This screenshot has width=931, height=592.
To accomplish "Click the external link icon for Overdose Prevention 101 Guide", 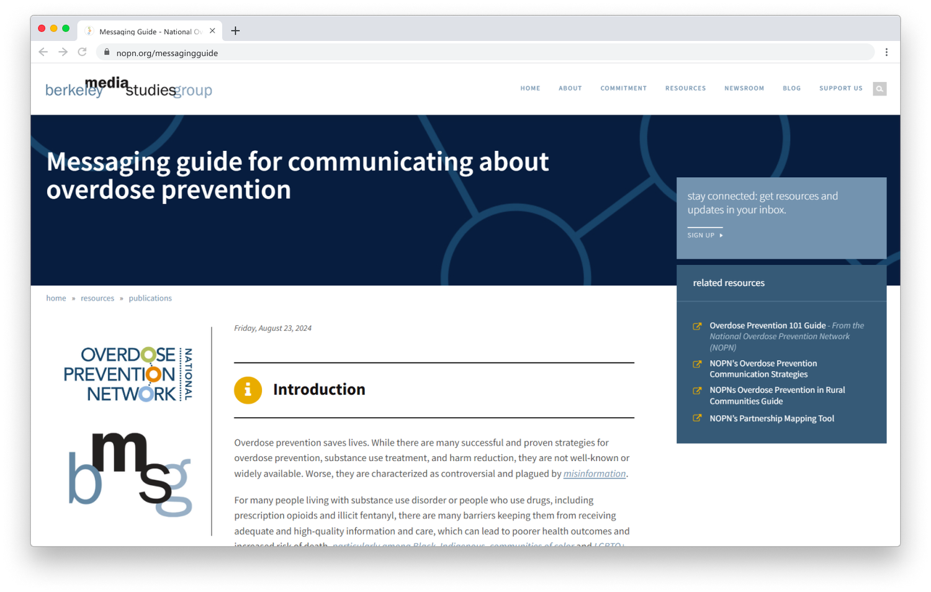I will click(x=697, y=325).
